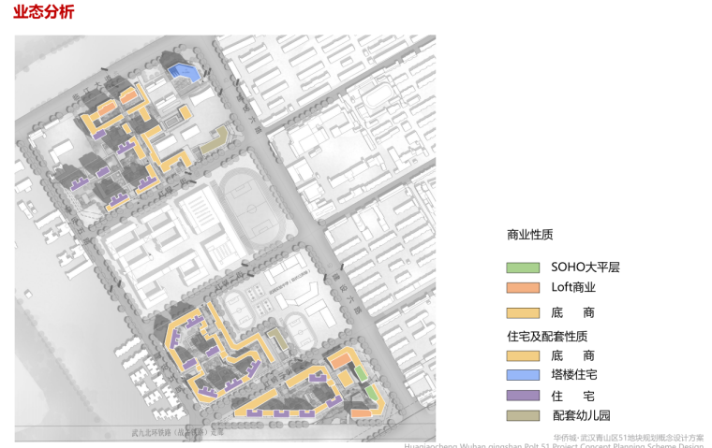
Task: Click the 业态分析 red title
Action: point(44,13)
